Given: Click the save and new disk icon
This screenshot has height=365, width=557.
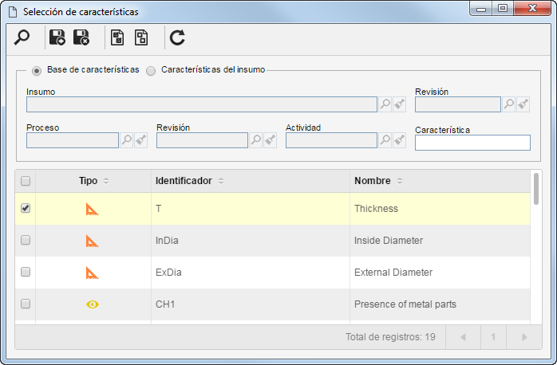Looking at the screenshot, I should [57, 37].
